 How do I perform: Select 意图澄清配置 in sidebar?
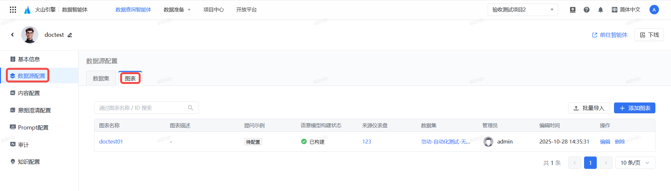[x=39, y=110]
